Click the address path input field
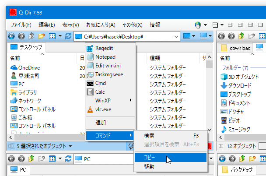Image resolution: width=266 pixels, height=176 pixels. point(127,36)
